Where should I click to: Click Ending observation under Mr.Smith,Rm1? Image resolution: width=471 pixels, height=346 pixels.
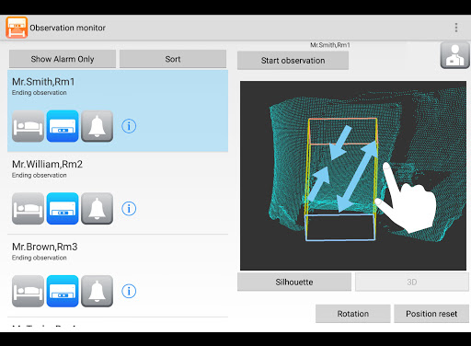40,93
